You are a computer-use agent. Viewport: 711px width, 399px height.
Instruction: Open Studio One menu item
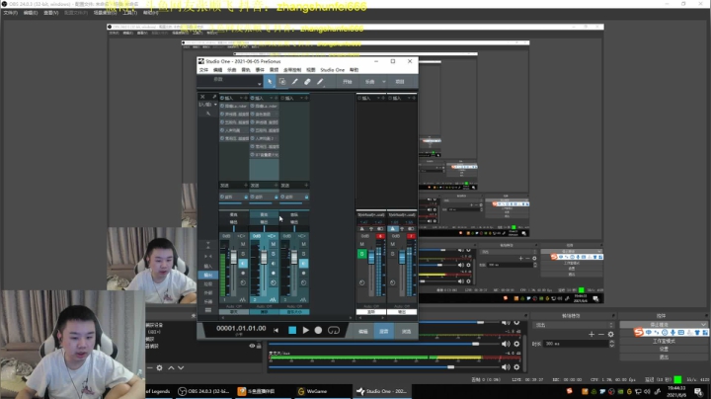click(x=333, y=70)
